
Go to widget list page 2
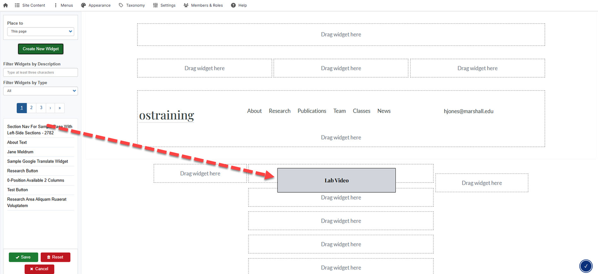tap(31, 108)
